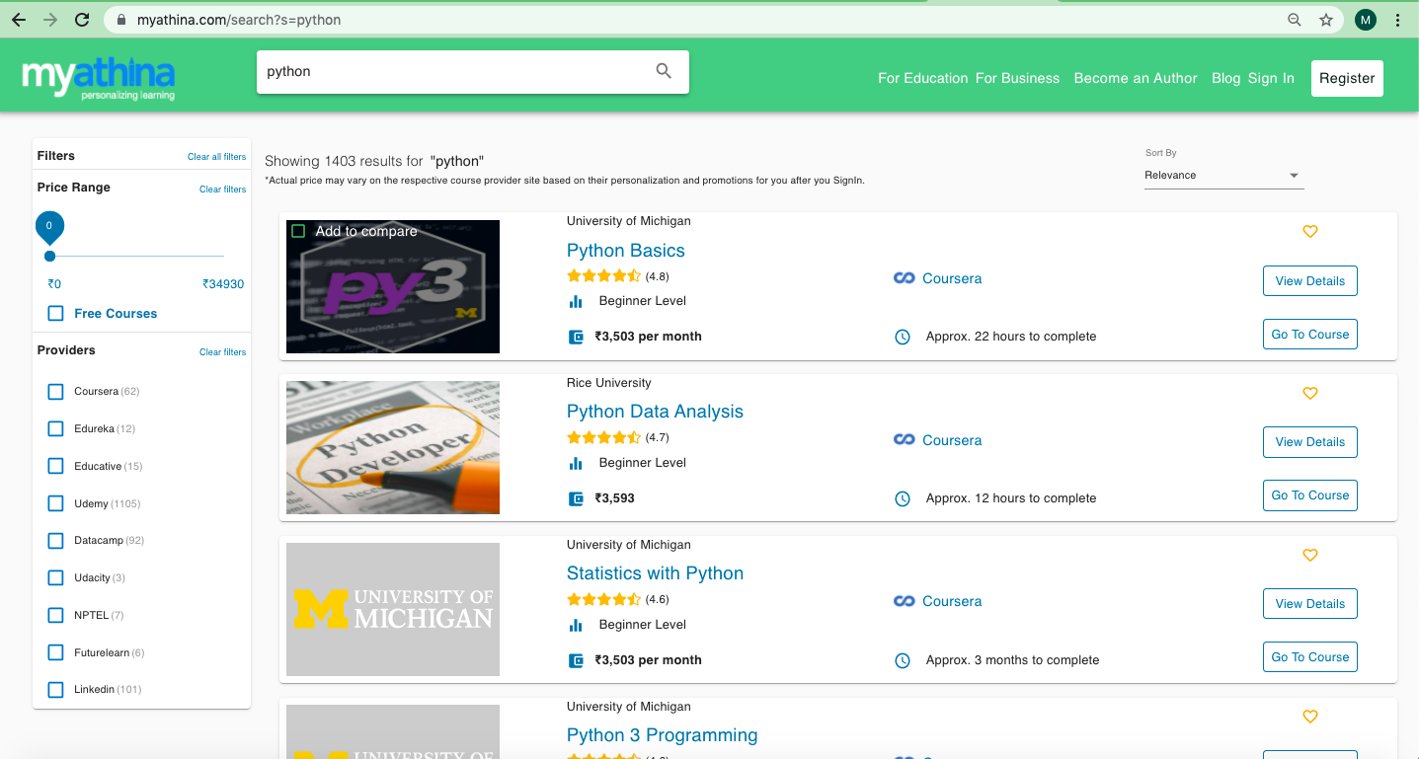1419x759 pixels.
Task: Go To Course for Statistics with Python
Action: (1310, 657)
